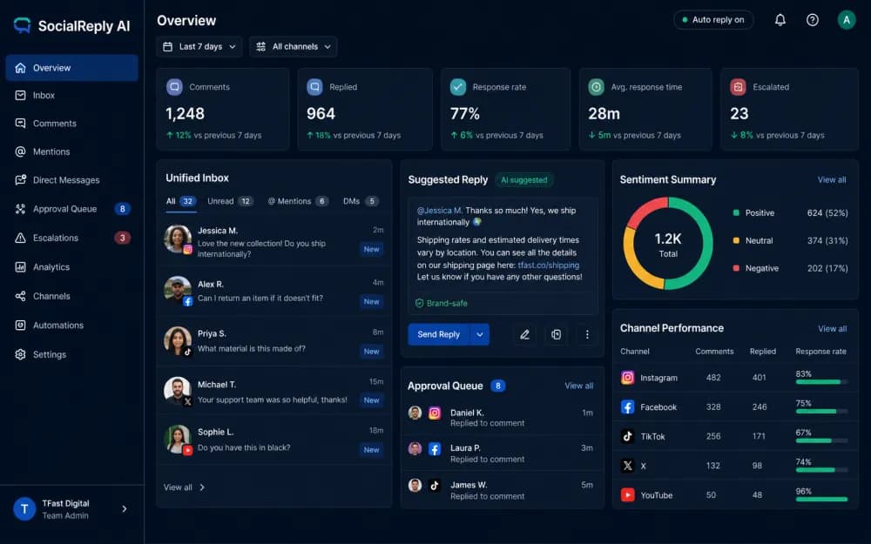Click James W.'s TikTok icon in Approval Queue

[x=435, y=486]
